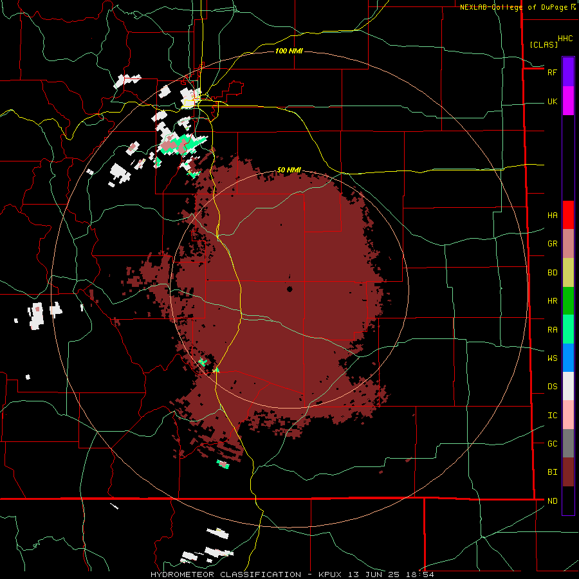Choose the WS blue legend swatch
The image size is (579, 579).
pyautogui.click(x=568, y=358)
